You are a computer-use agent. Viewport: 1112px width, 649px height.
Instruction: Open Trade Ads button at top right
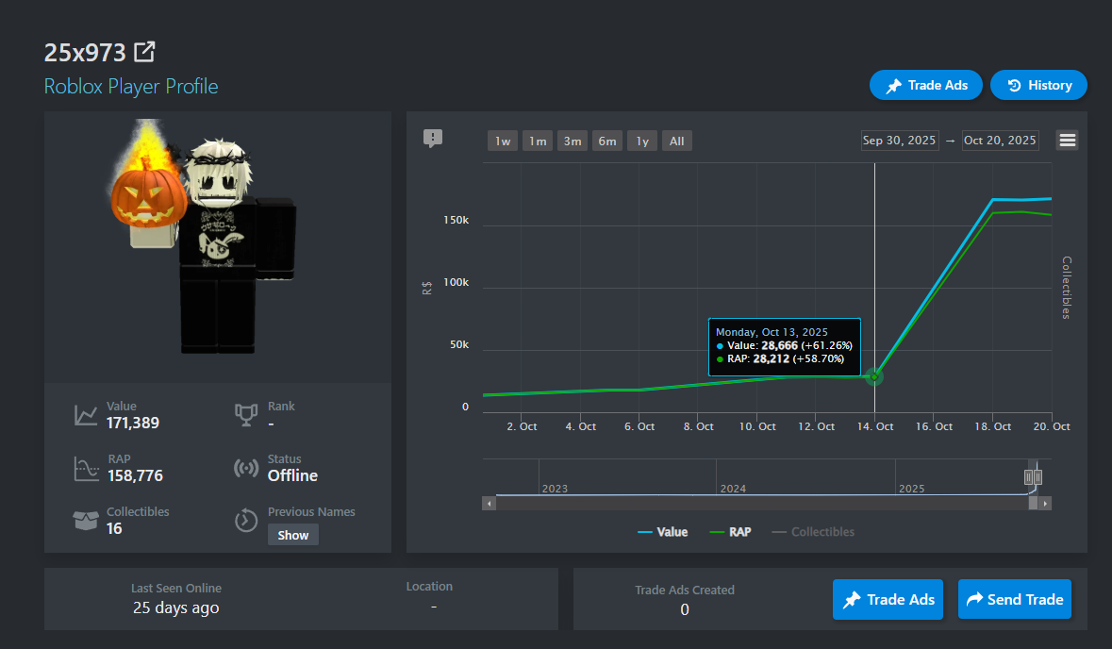tap(925, 85)
